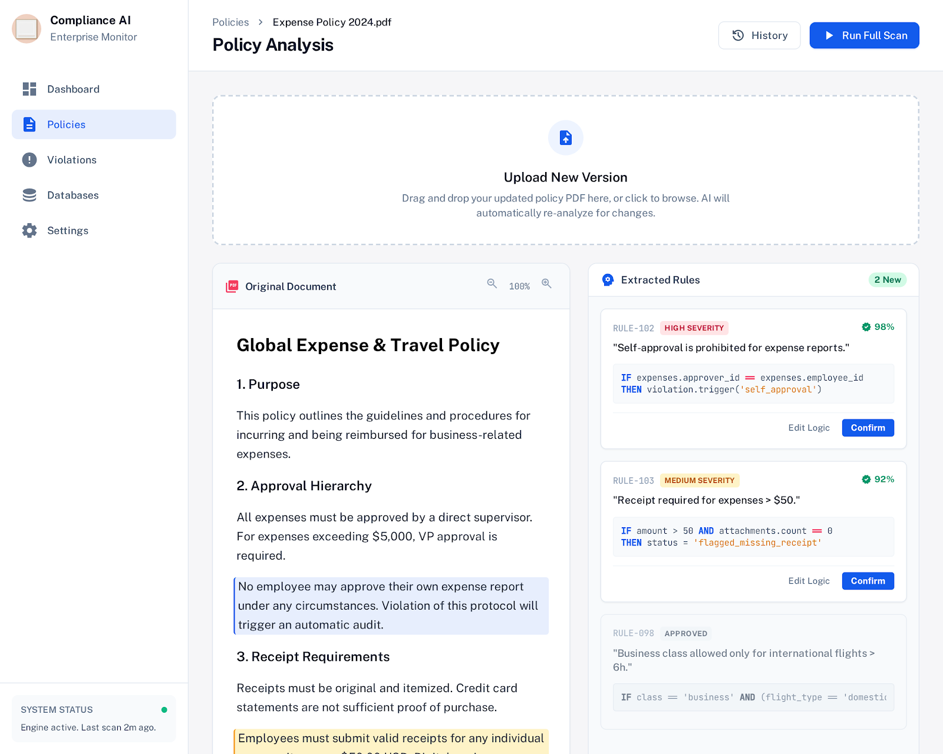
Task: Open Databases from the sidebar
Action: (x=72, y=195)
